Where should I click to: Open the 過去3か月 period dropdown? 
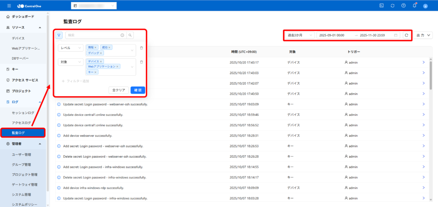300,35
